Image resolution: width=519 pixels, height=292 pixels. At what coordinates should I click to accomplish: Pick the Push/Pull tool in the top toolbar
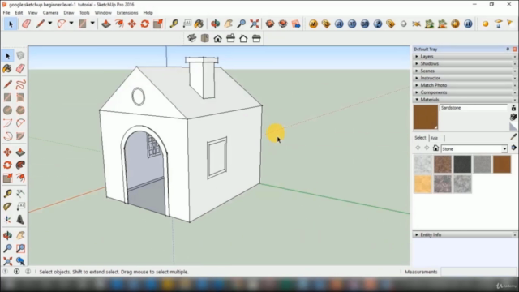pos(106,24)
